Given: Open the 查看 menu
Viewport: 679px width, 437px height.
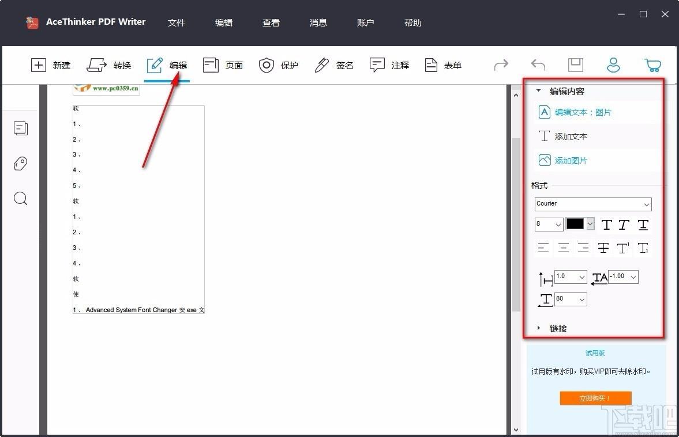Looking at the screenshot, I should 271,22.
